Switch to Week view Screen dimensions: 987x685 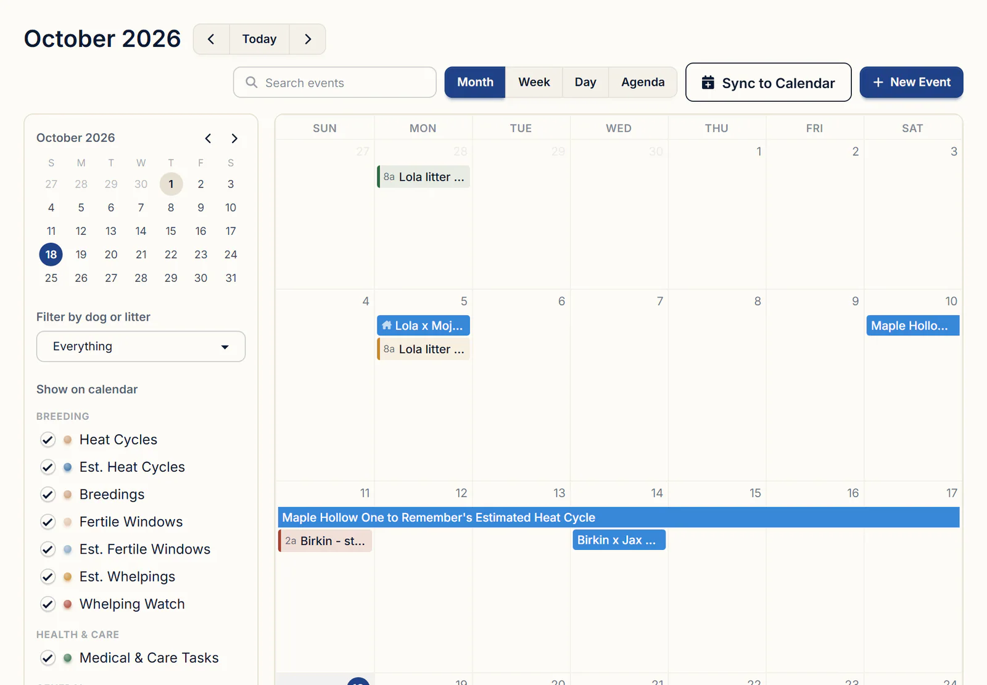click(534, 82)
